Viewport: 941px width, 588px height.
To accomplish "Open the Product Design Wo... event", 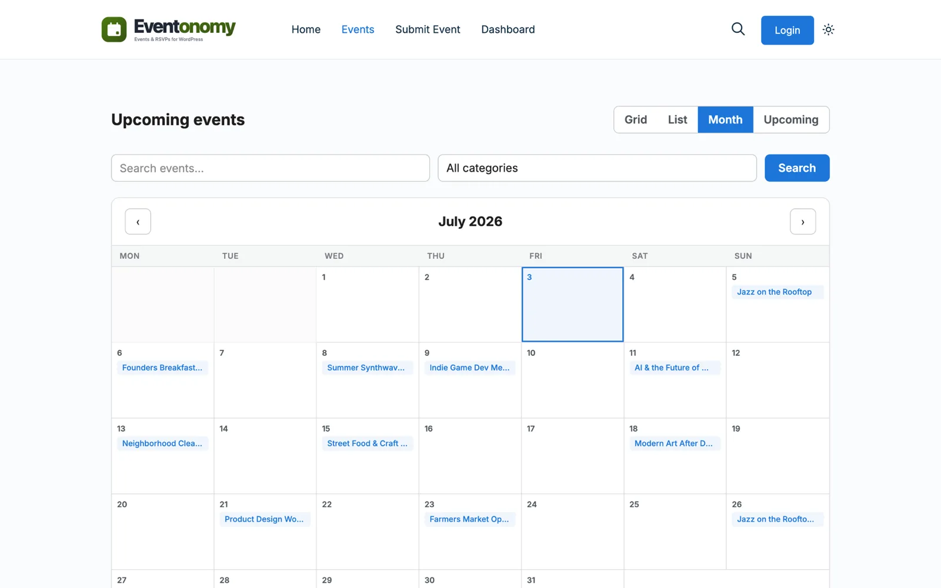I will tap(265, 519).
